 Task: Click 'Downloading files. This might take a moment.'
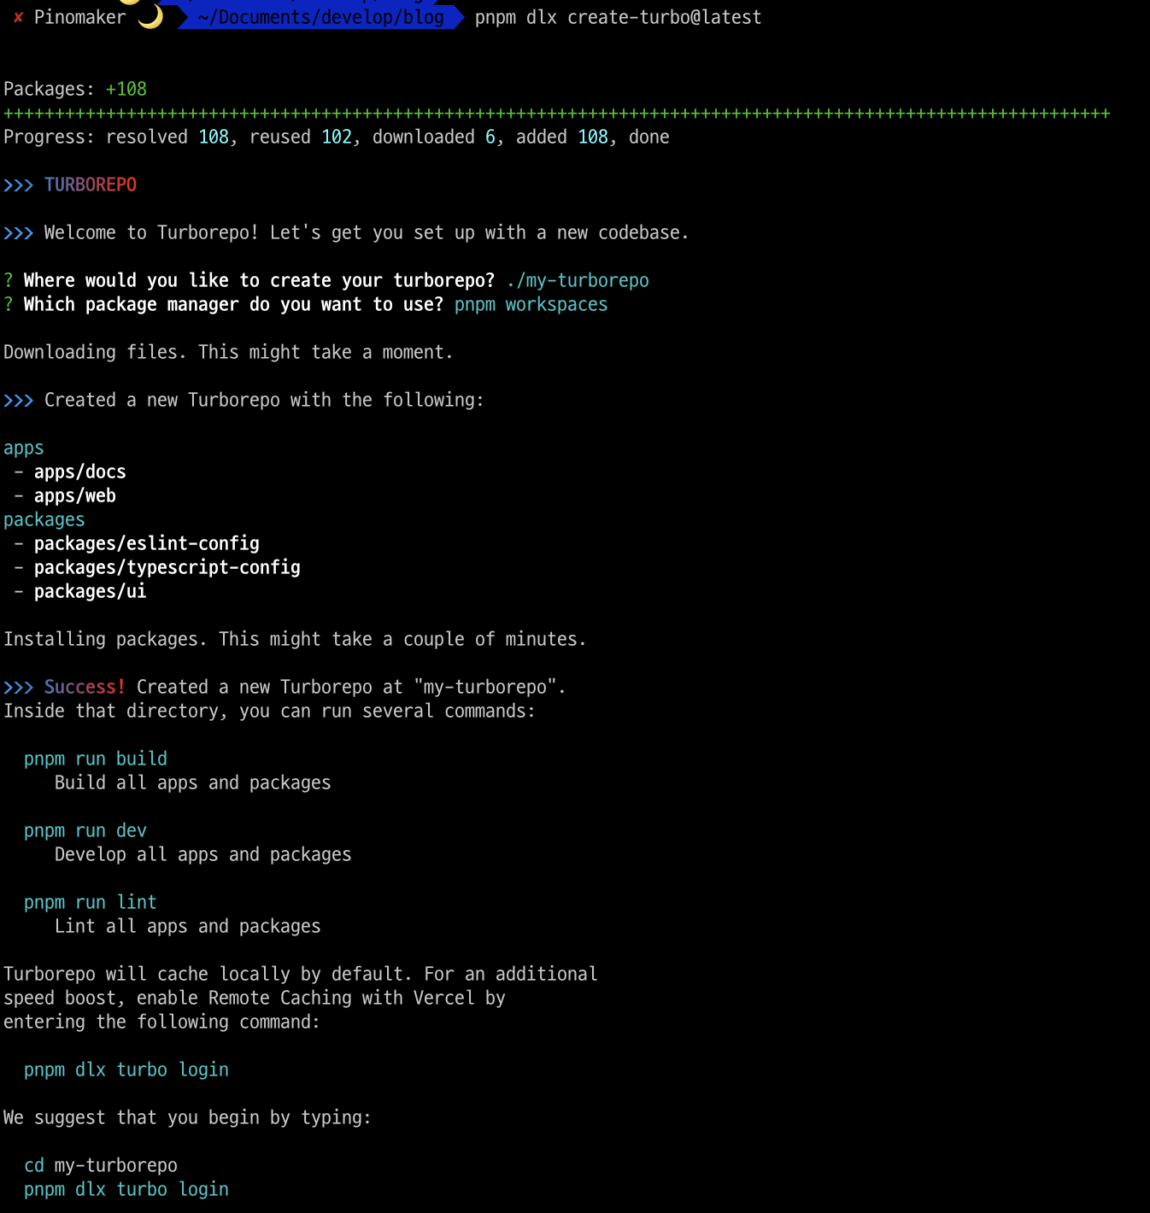229,352
